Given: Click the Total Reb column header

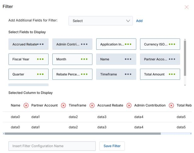Looking at the screenshot, I should 184,105.
